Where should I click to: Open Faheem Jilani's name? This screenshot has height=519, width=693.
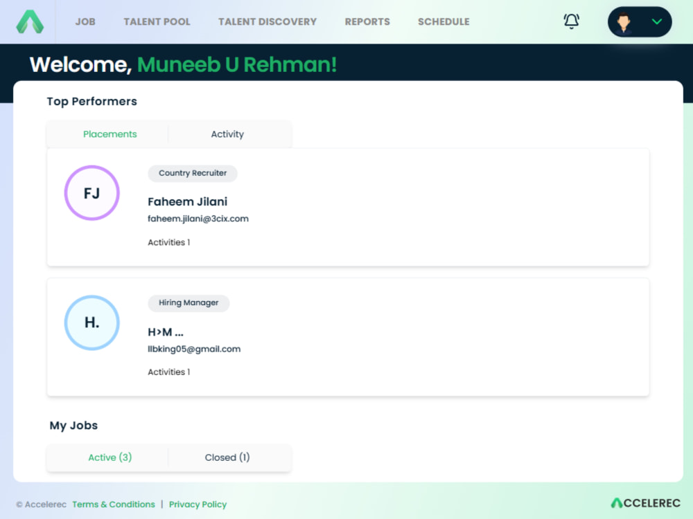tap(187, 201)
